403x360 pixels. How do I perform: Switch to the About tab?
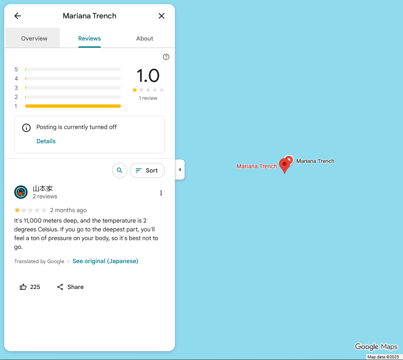point(145,38)
